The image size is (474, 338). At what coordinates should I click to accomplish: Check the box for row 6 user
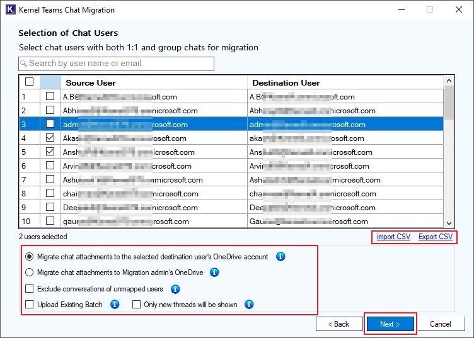(x=50, y=165)
